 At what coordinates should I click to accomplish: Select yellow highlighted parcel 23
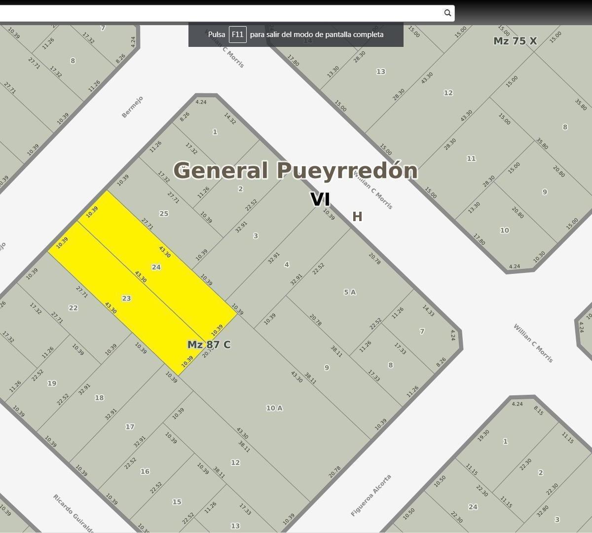[x=126, y=298]
